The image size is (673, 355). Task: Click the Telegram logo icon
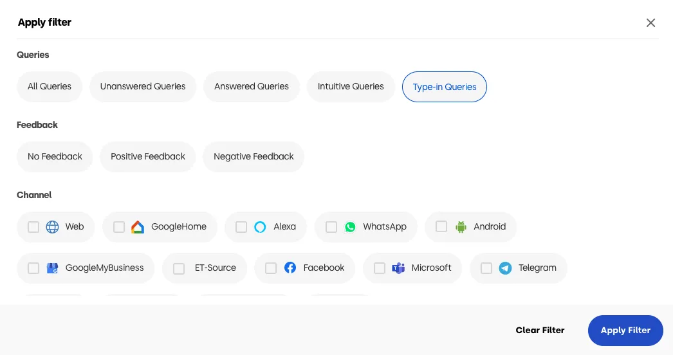pos(505,268)
